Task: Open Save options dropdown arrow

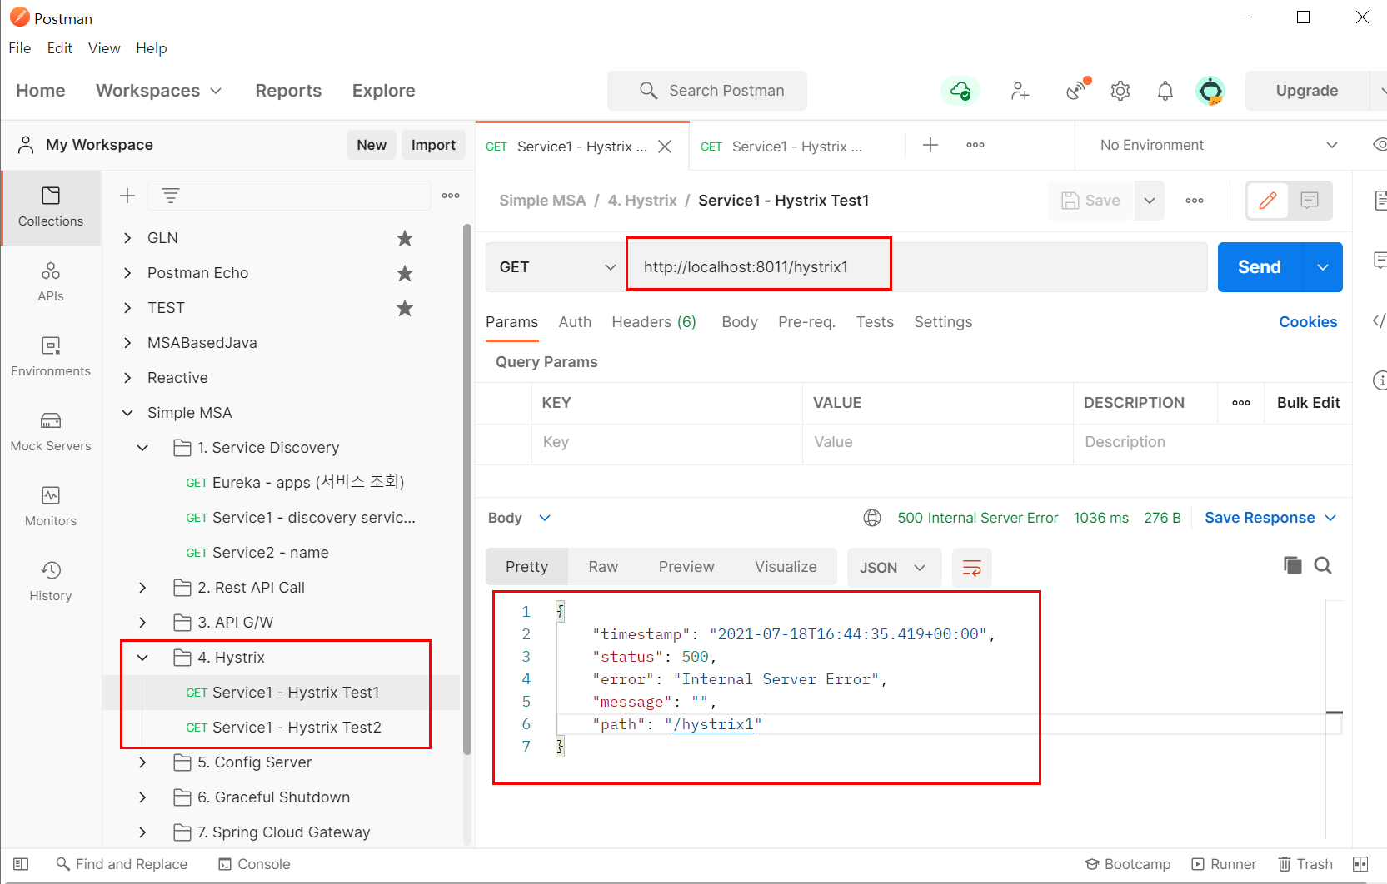Action: [x=1150, y=201]
